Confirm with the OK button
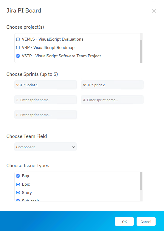164x231 pixels. (124, 221)
